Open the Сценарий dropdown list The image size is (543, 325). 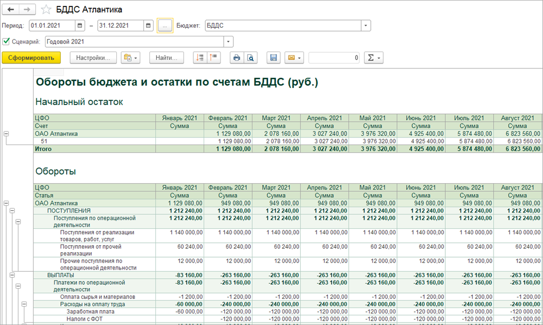[x=228, y=41]
